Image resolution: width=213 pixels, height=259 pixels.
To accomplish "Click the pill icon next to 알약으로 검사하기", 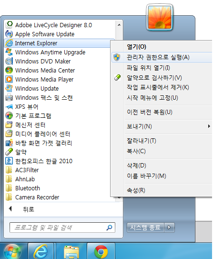I will 118,77.
